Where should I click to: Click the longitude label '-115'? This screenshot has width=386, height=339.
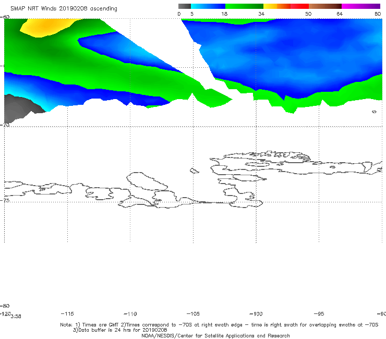click(67, 313)
